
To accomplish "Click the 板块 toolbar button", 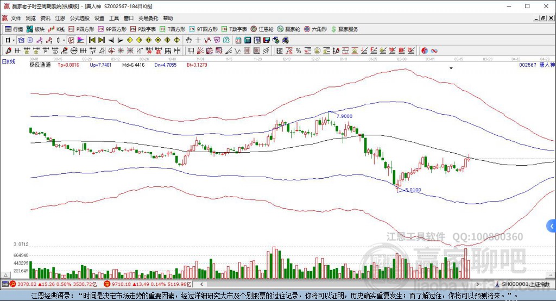I will pos(35,29).
